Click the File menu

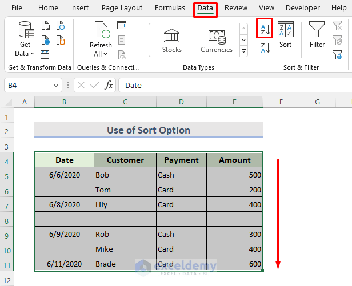[17, 8]
